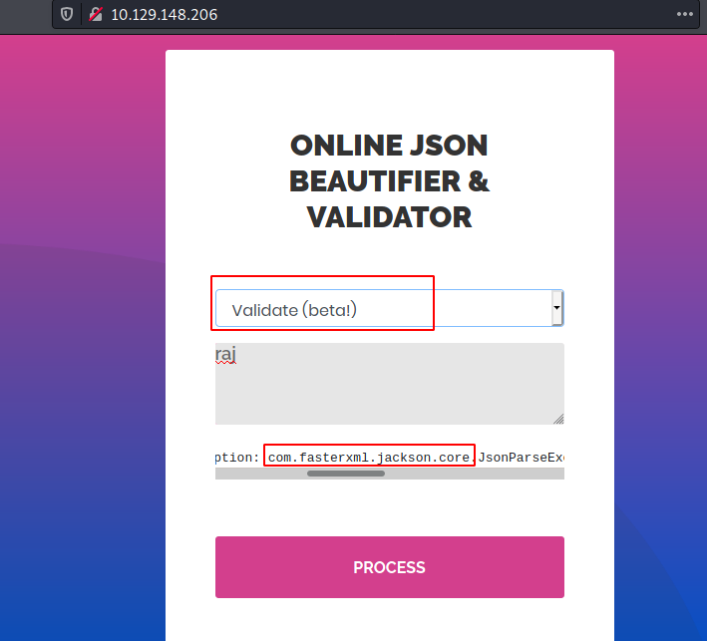Screen dimensions: 707x641
Task: Open the Validate (beta!) select box
Action: (390, 308)
